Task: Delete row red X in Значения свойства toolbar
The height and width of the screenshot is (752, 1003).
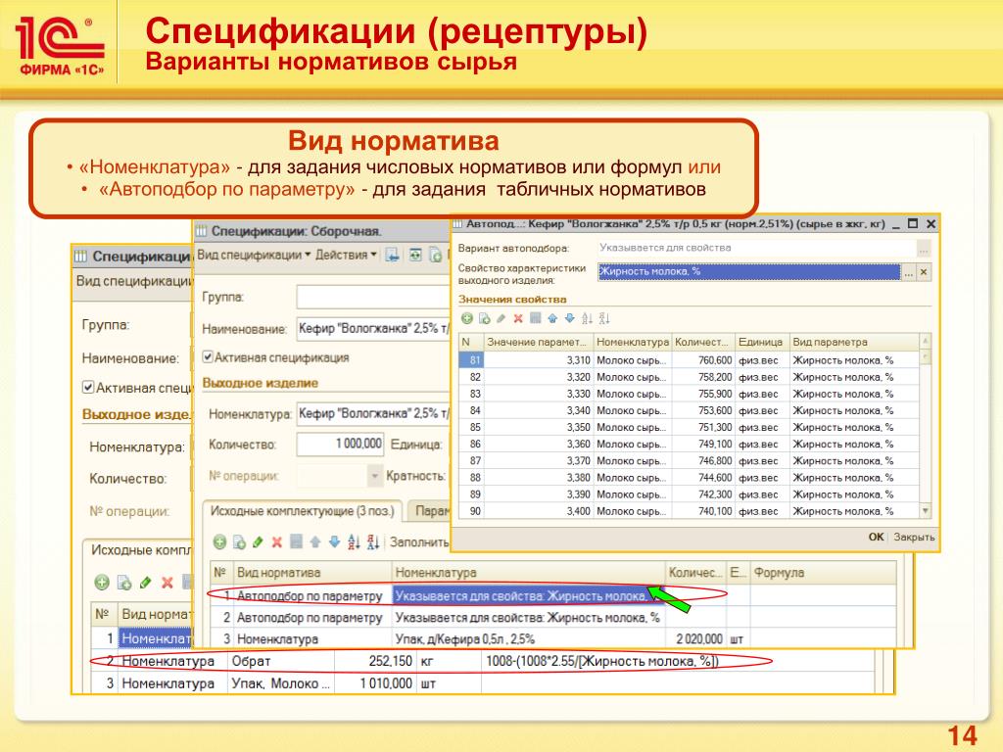Action: click(x=518, y=318)
